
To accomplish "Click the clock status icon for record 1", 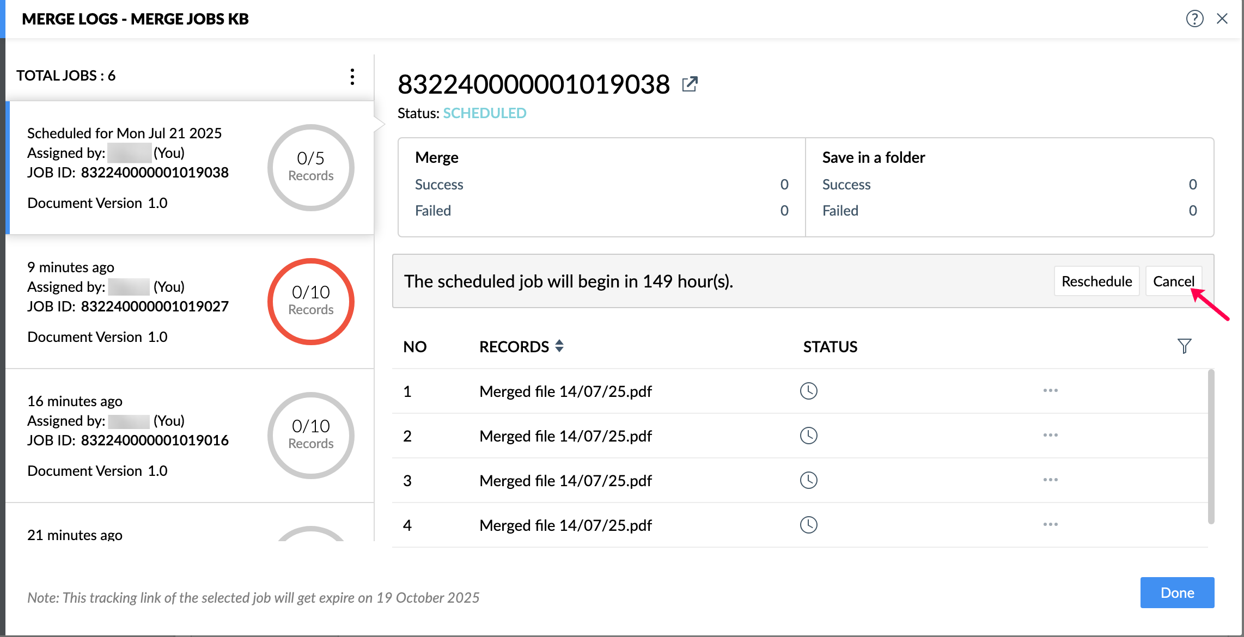I will (x=808, y=391).
